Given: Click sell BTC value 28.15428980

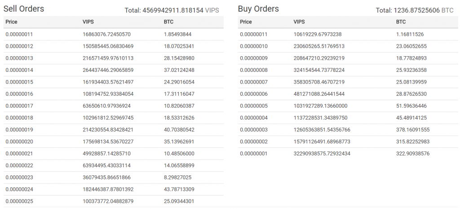Looking at the screenshot, I should tap(179, 58).
